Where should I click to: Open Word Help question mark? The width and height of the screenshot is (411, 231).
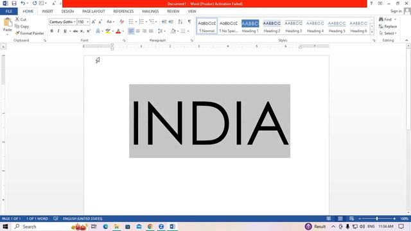(x=371, y=3)
